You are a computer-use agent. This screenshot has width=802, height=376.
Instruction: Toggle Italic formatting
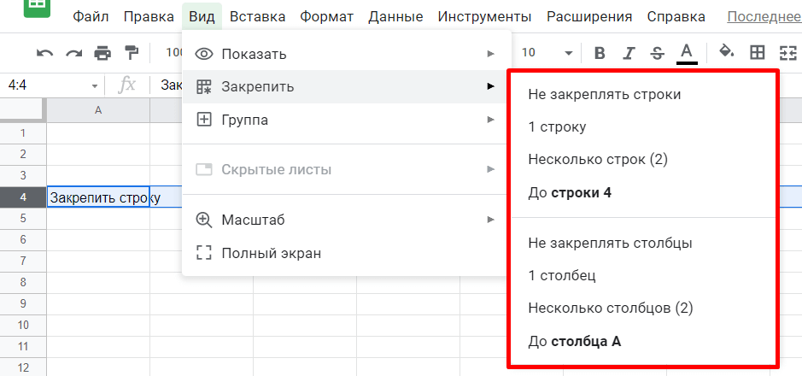629,53
